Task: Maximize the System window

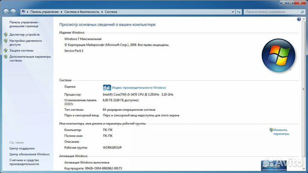Action: click(x=290, y=3)
